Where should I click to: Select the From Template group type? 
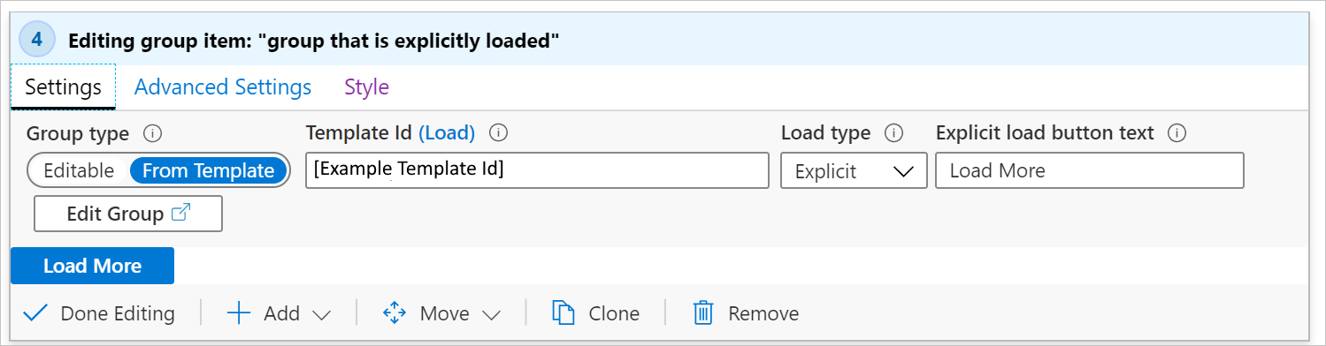pos(209,170)
